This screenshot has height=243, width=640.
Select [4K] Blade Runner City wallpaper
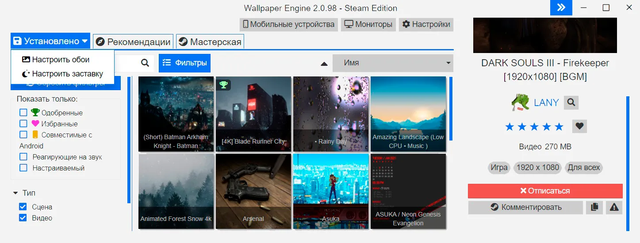point(253,114)
